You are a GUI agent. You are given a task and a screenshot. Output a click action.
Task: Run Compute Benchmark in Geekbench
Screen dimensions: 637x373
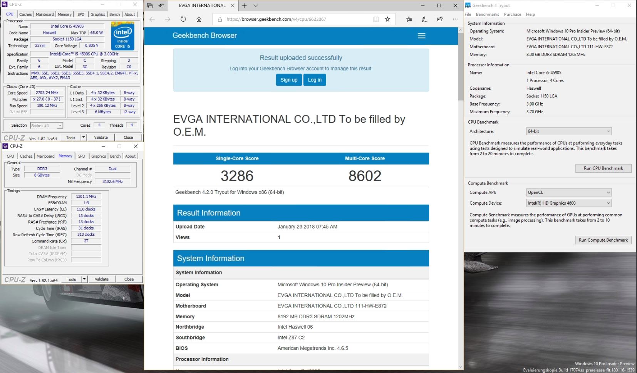pyautogui.click(x=603, y=240)
